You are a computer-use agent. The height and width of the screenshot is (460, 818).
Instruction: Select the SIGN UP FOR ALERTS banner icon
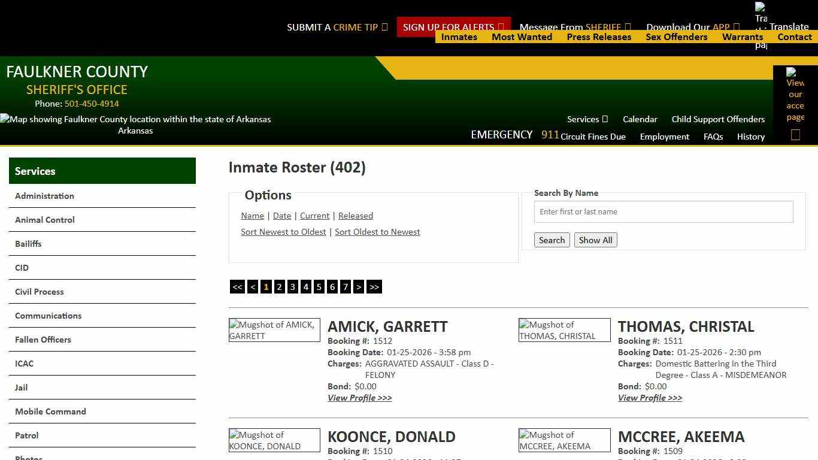(502, 27)
